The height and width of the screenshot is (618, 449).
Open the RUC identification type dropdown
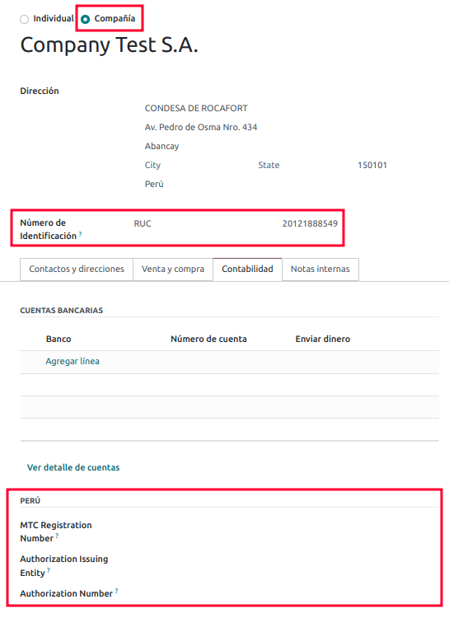(143, 223)
